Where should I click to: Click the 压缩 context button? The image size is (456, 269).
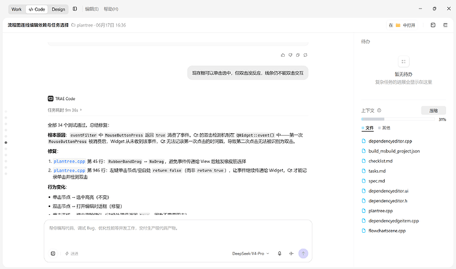click(434, 111)
